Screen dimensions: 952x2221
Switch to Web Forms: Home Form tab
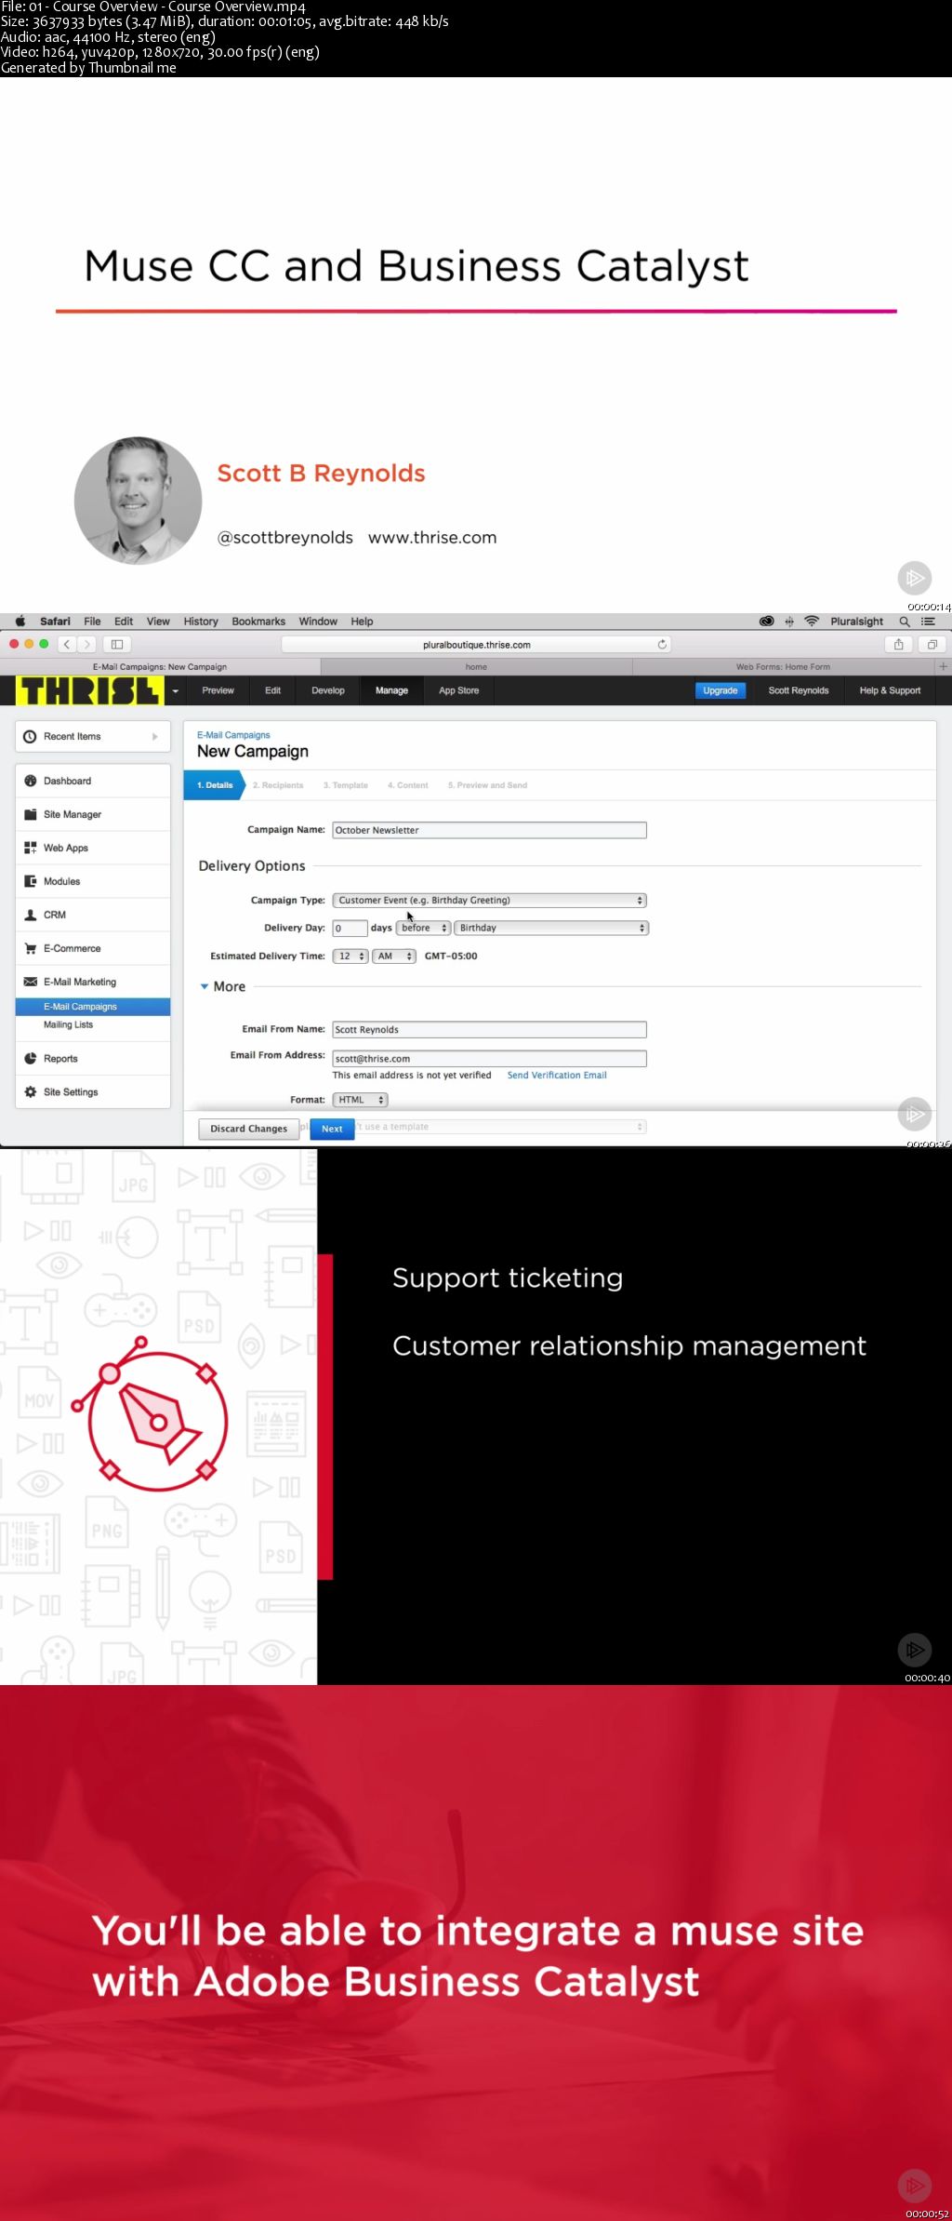pos(783,666)
